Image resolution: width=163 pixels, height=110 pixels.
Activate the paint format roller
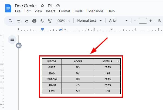50,21
